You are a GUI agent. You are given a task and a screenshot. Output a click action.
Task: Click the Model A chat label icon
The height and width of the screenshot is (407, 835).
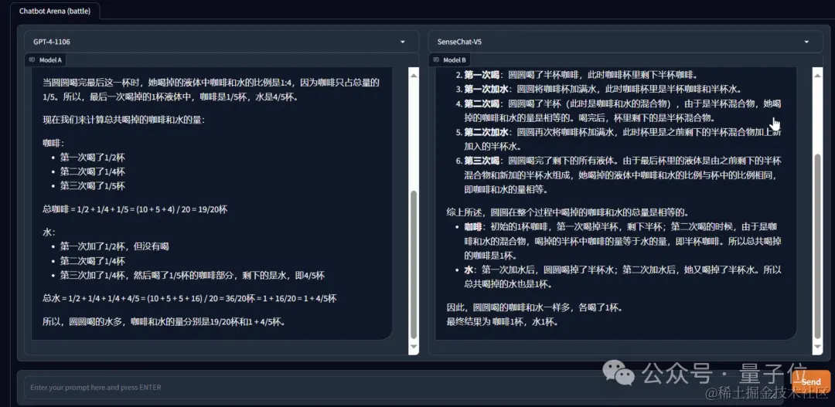32,60
